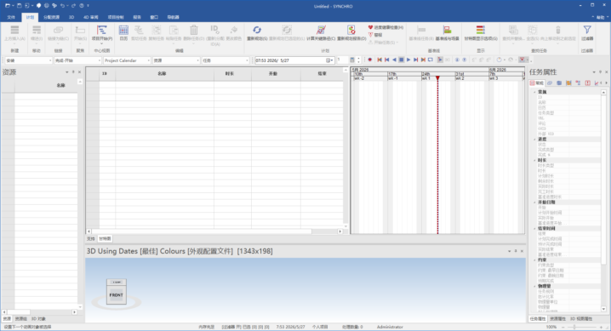Open the first toolbar dropdown combo box
611x331 pixels.
[28, 60]
